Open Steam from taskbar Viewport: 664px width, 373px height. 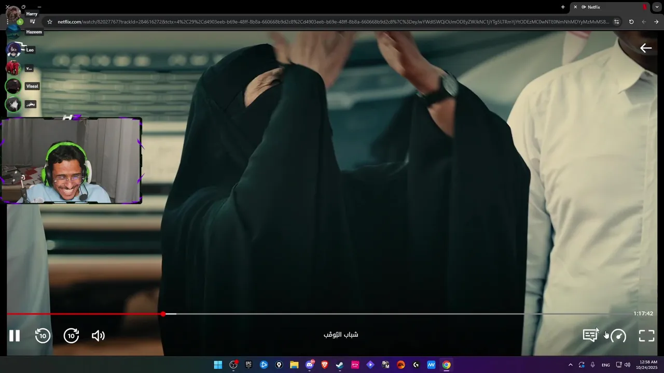pos(340,365)
